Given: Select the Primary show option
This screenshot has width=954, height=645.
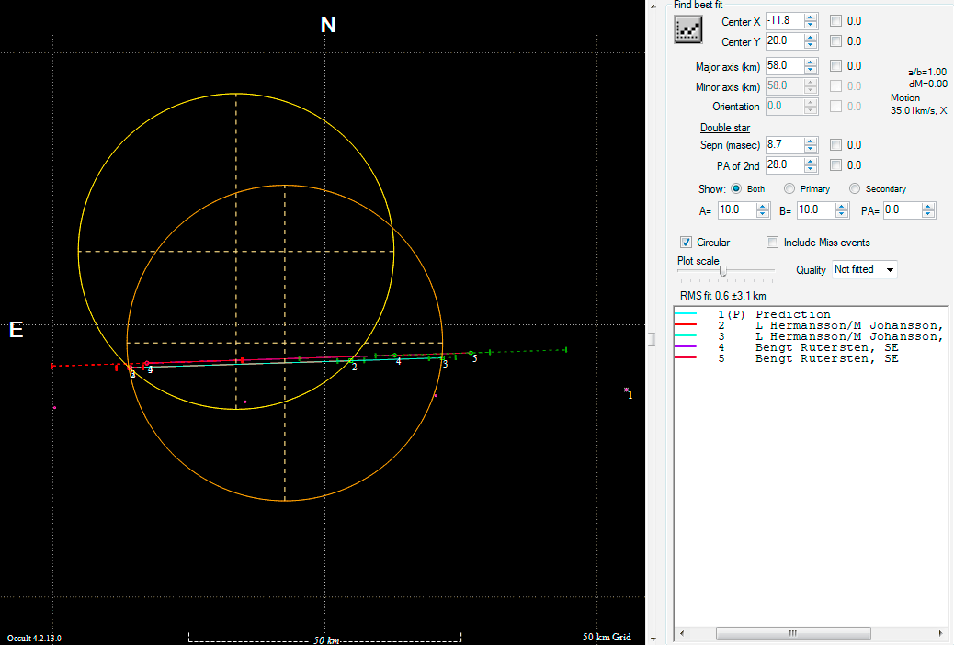Looking at the screenshot, I should pyautogui.click(x=789, y=189).
